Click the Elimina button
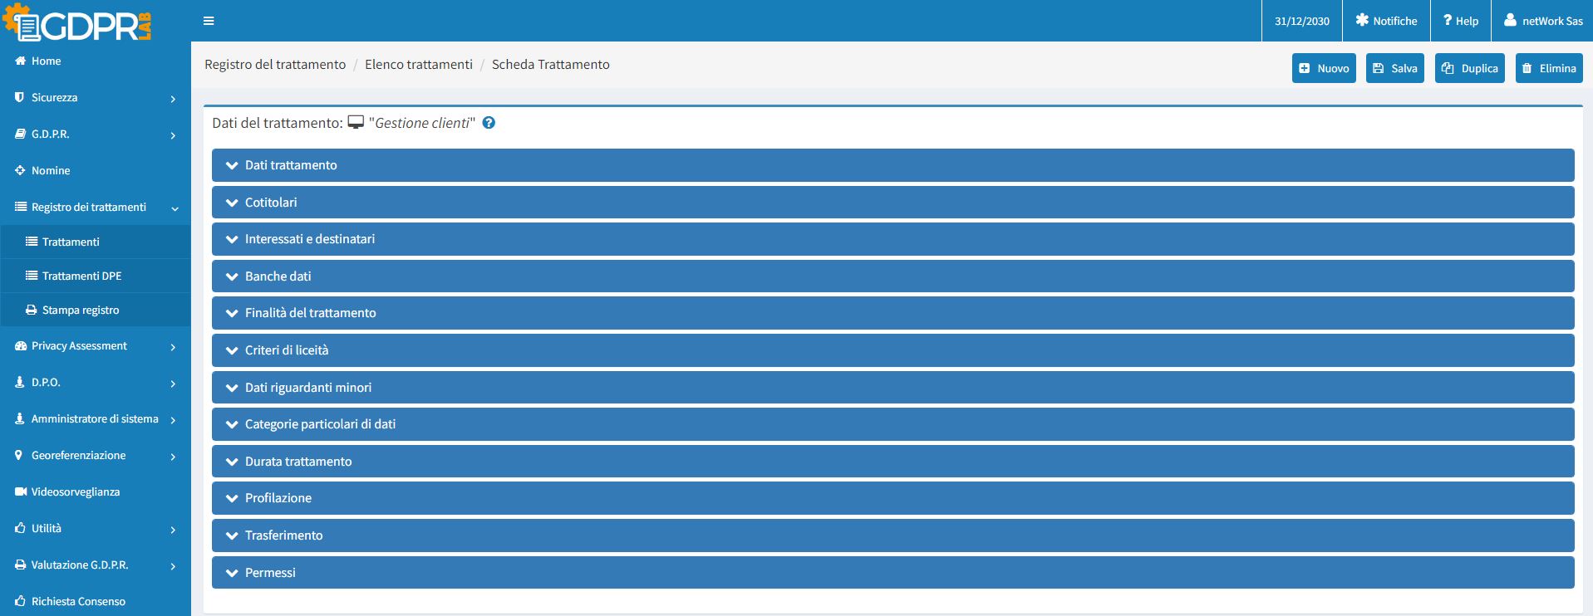This screenshot has height=616, width=1593. [x=1548, y=69]
